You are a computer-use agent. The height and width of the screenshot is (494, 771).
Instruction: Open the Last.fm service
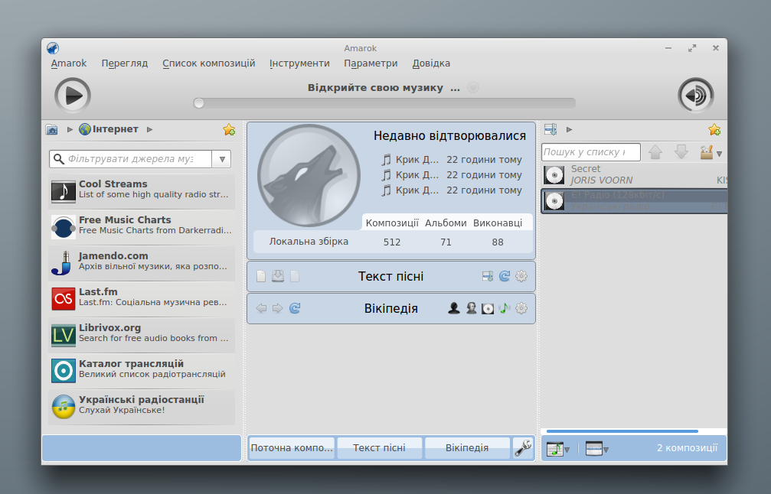142,298
